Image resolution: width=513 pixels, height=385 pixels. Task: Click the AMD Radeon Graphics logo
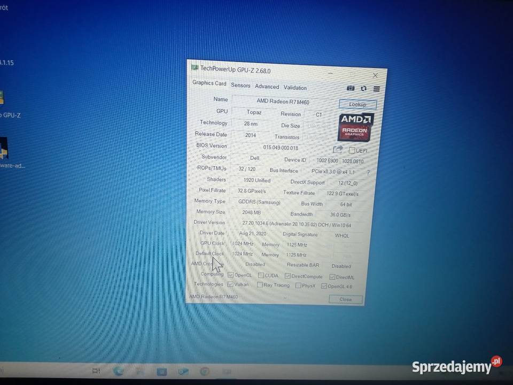click(x=356, y=126)
